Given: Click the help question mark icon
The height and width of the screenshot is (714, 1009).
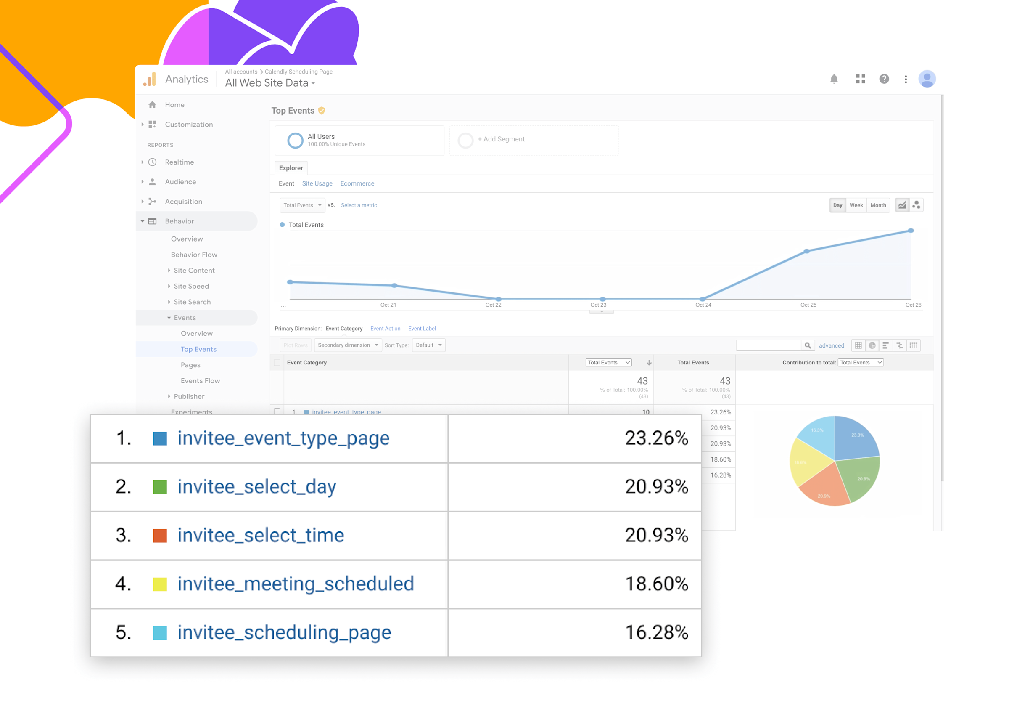Looking at the screenshot, I should (x=884, y=79).
